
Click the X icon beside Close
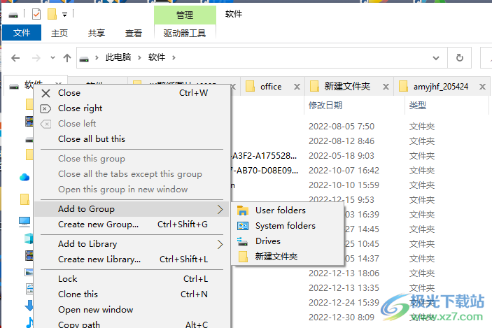click(45, 93)
